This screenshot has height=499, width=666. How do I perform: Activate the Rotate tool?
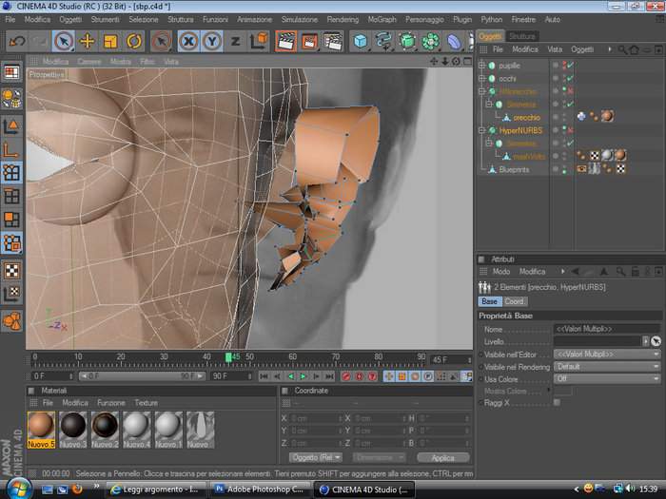tap(134, 41)
